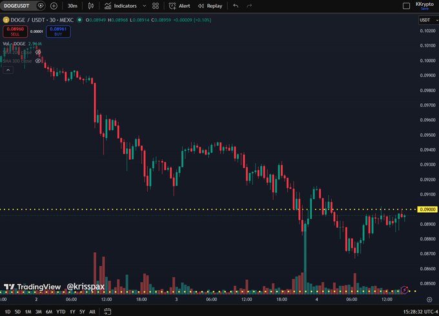439x316 pixels.
Task: Toggle visibility eye for SMA 300 close
Action: coord(38,61)
